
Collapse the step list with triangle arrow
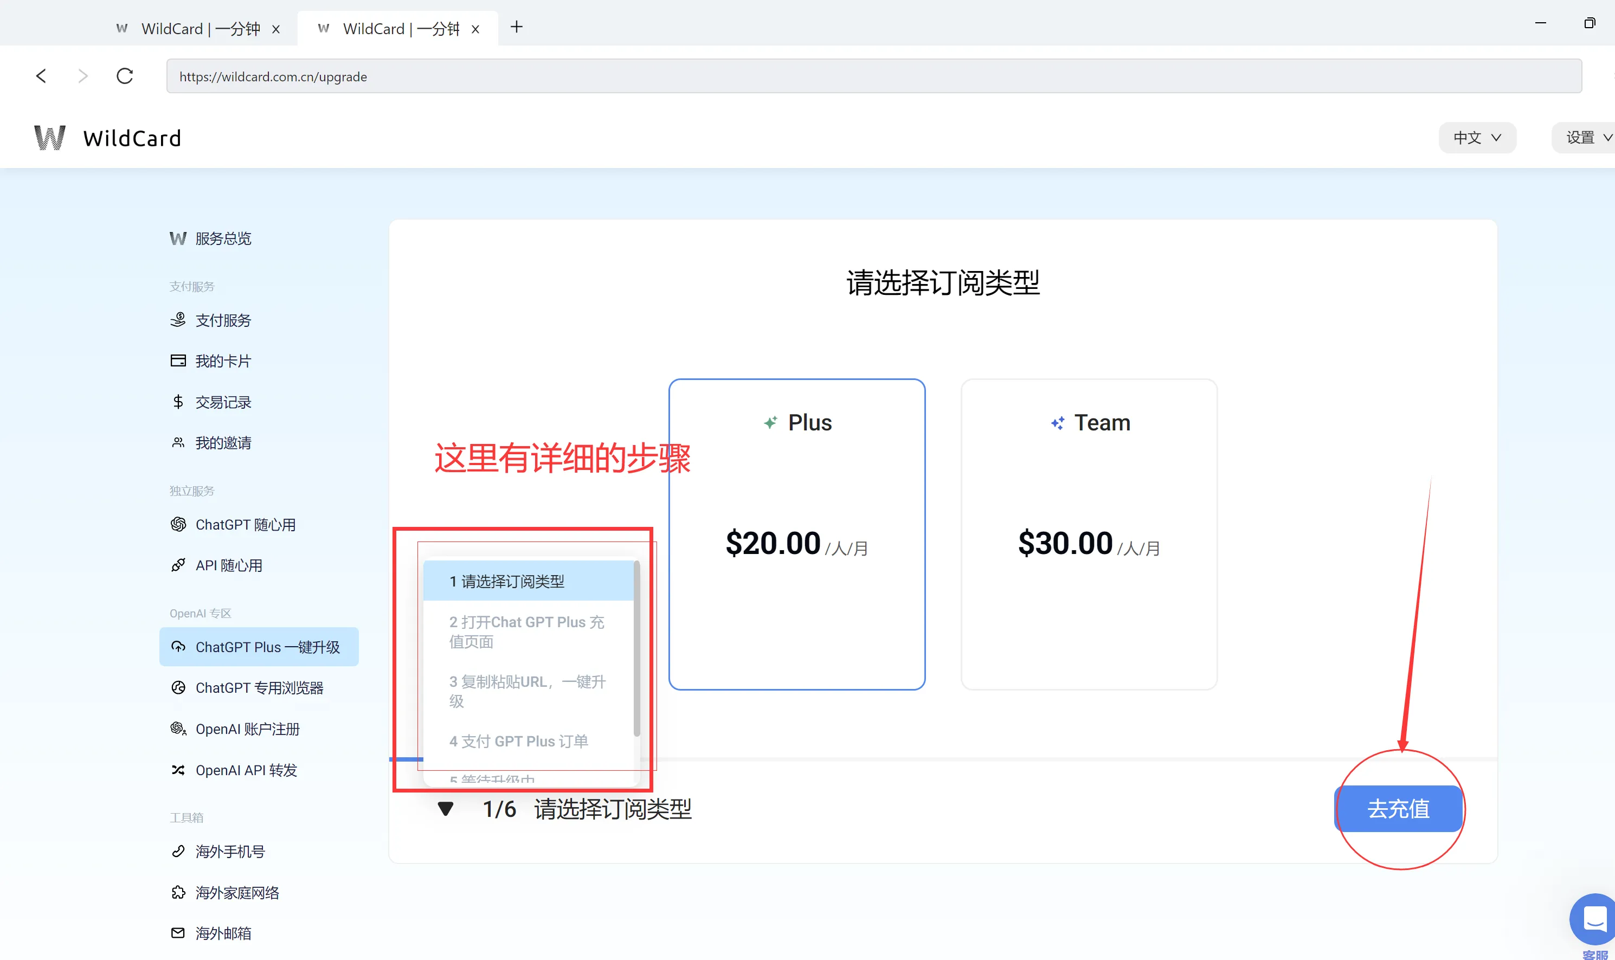(x=446, y=809)
